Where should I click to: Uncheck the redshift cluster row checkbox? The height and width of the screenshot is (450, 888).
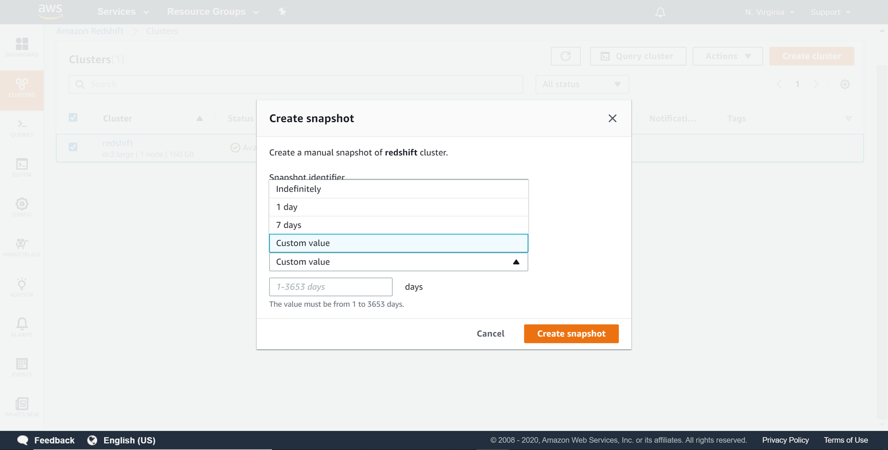pyautogui.click(x=73, y=147)
